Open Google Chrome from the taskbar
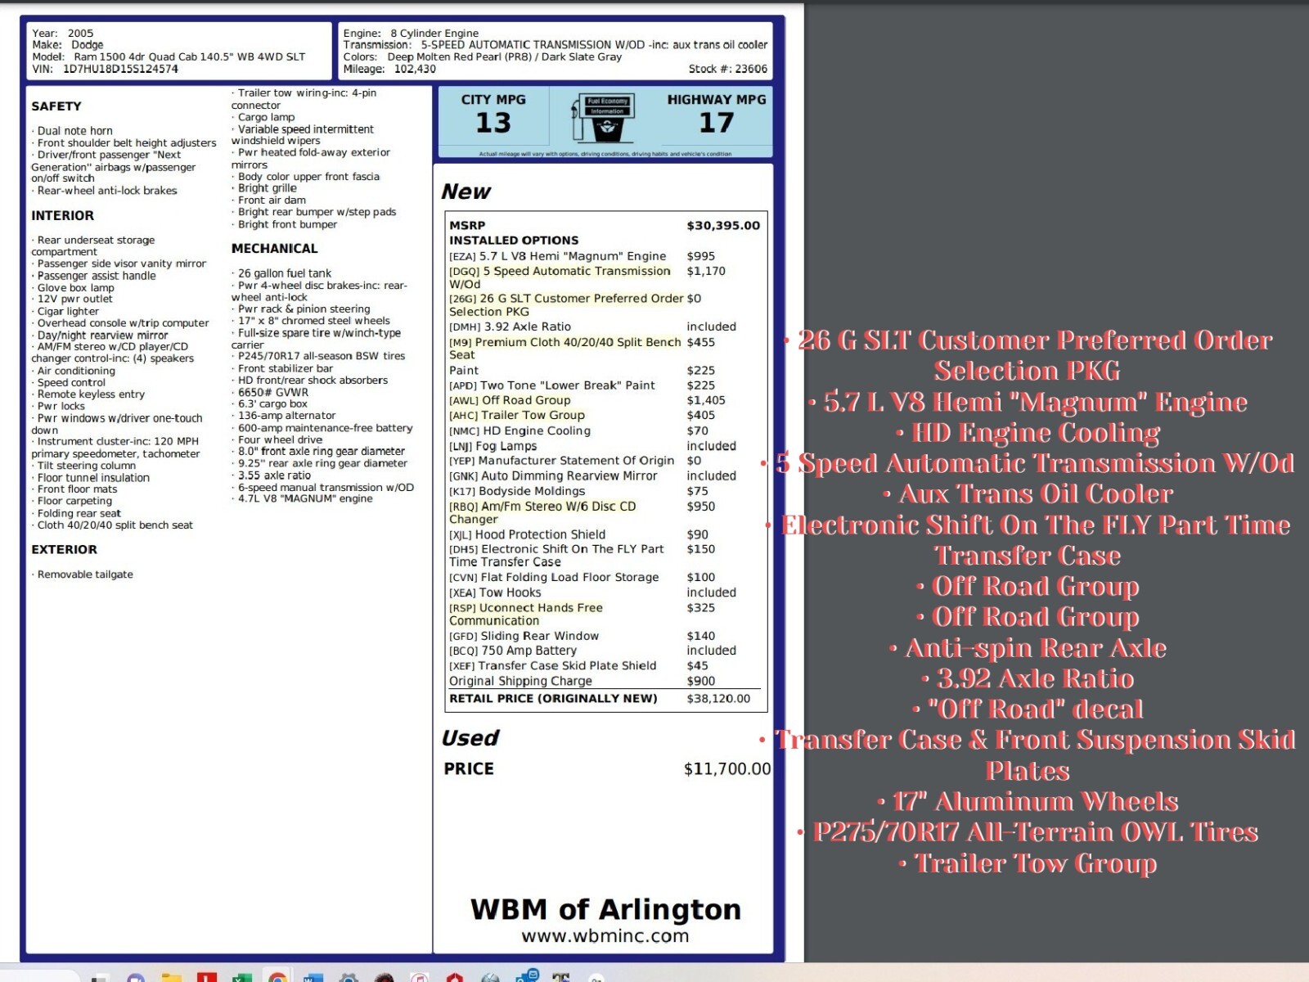The width and height of the screenshot is (1309, 982). pyautogui.click(x=277, y=977)
